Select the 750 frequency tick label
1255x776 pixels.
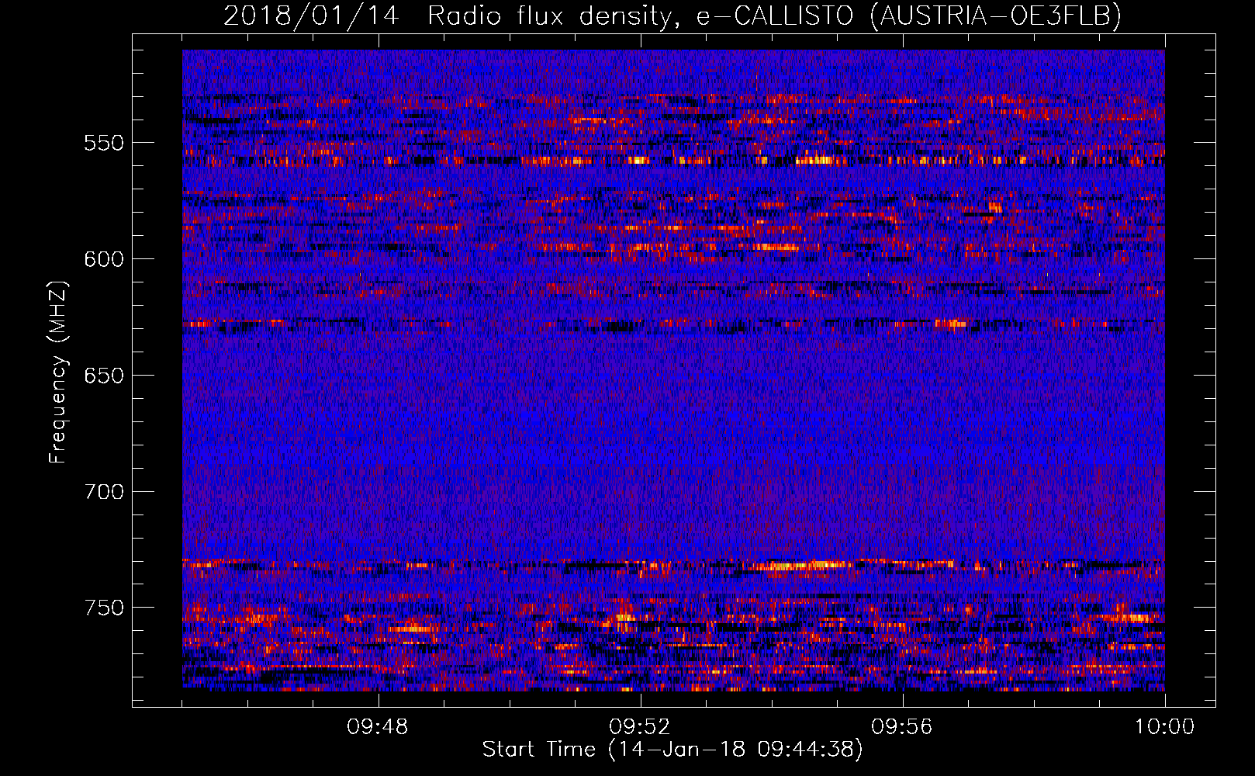pyautogui.click(x=104, y=608)
